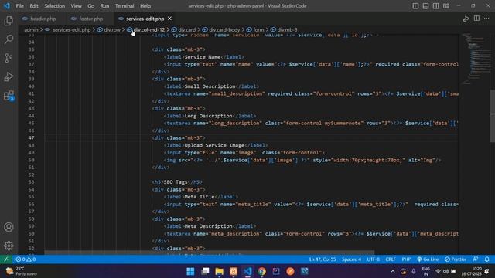Open the Search view in activity bar

coord(9,39)
